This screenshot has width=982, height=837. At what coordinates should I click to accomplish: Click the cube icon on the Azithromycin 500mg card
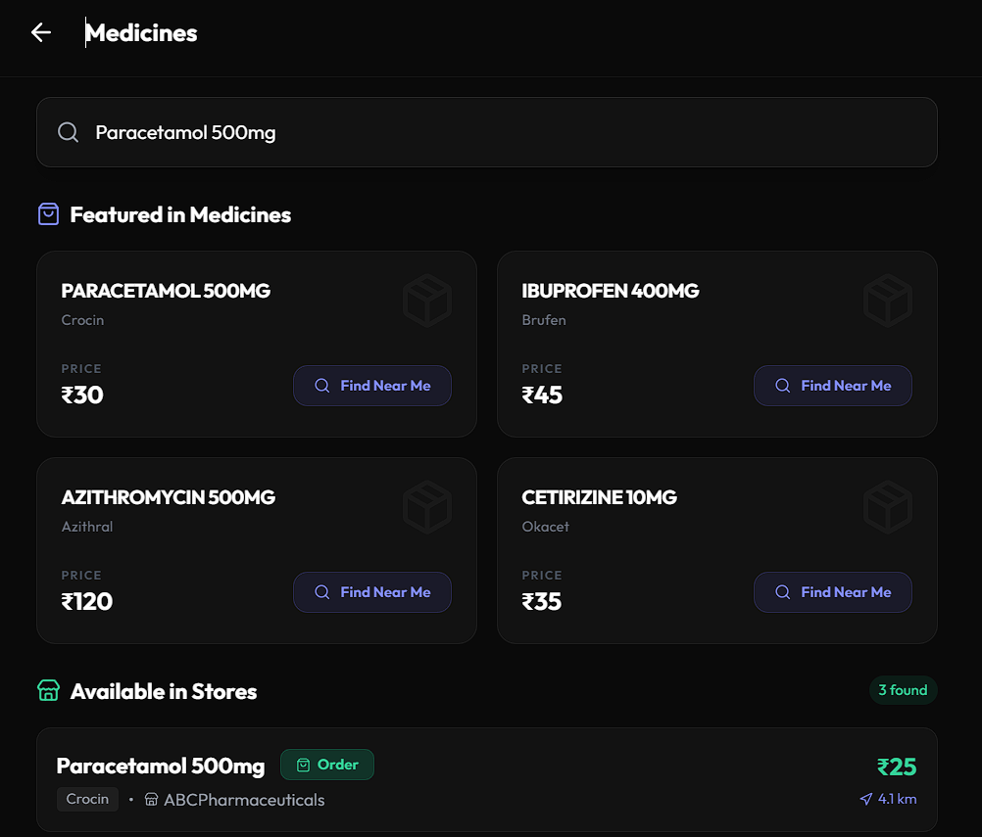427,507
